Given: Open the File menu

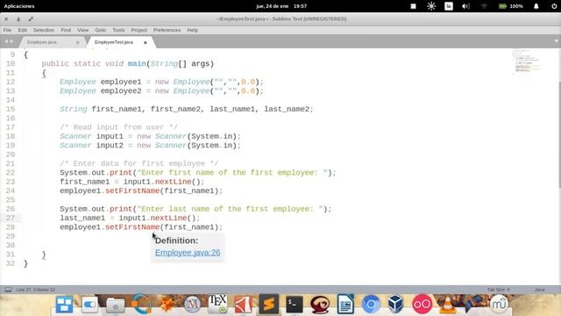Looking at the screenshot, I should [x=7, y=30].
